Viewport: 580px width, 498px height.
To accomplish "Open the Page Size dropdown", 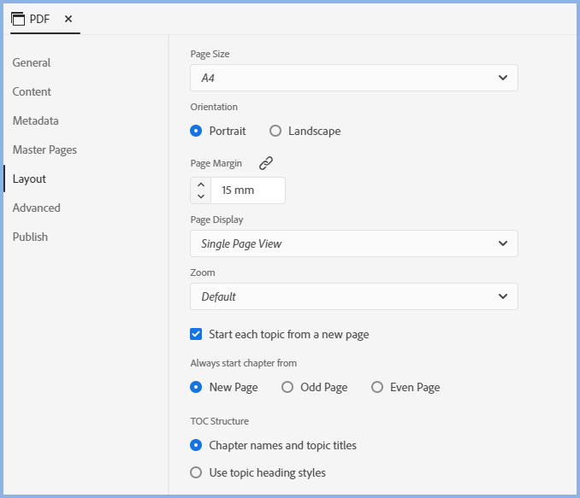I will pyautogui.click(x=353, y=78).
